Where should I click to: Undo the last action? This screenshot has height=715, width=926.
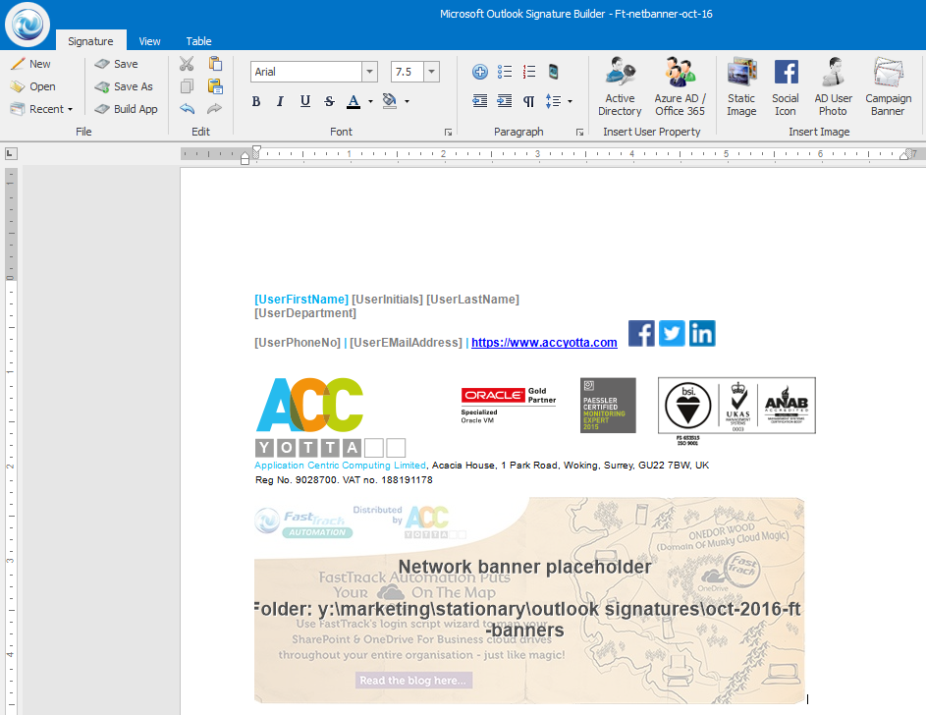[187, 109]
